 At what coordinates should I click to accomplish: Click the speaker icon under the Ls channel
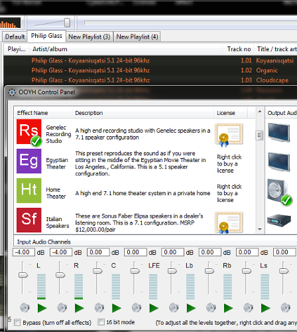pos(248,307)
